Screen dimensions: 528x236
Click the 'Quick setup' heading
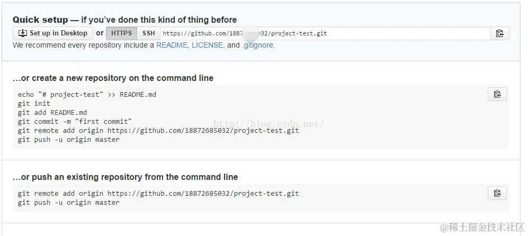40,20
